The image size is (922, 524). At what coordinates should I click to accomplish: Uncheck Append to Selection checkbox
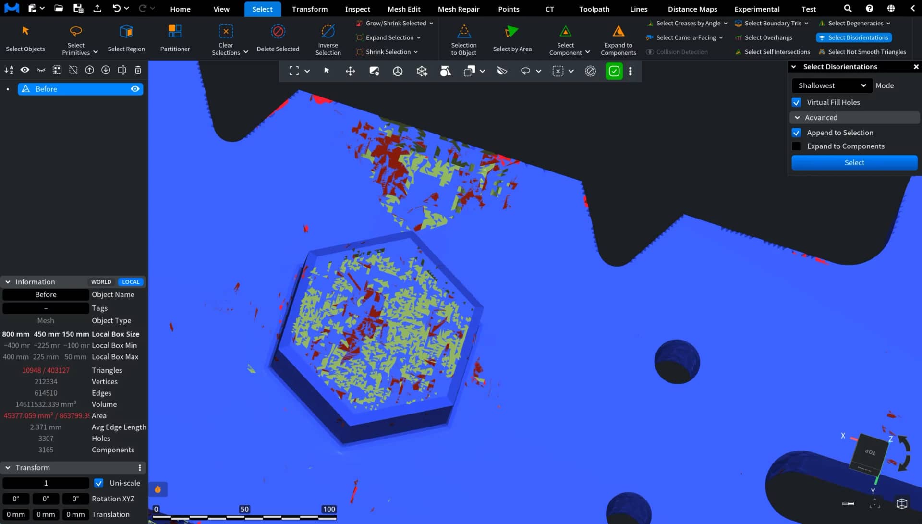pos(796,133)
